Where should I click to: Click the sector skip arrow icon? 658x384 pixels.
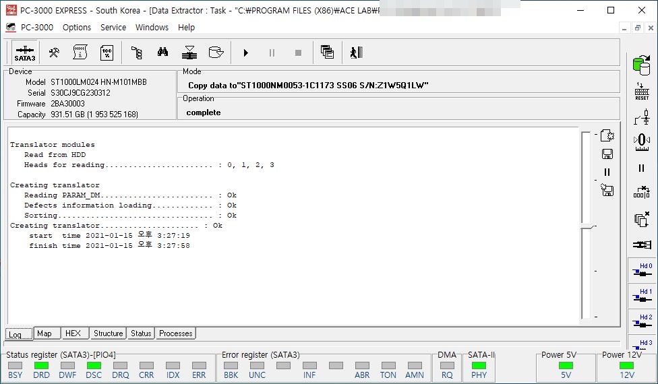[641, 193]
